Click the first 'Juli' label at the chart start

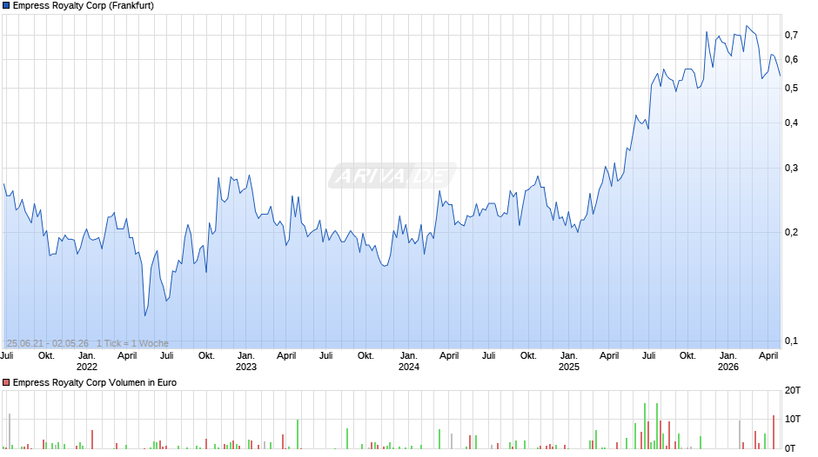pos(7,356)
